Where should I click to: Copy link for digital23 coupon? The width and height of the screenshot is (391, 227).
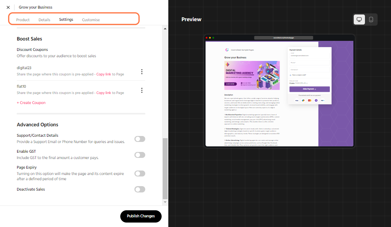[104, 74]
